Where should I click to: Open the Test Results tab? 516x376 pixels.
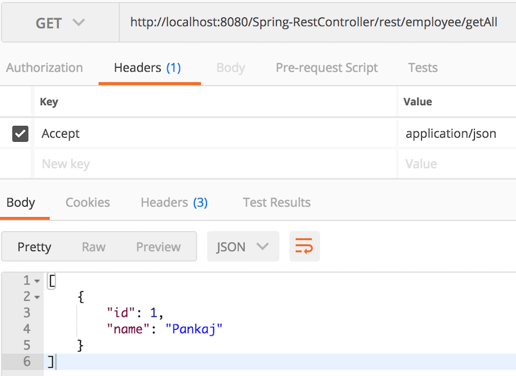(276, 202)
